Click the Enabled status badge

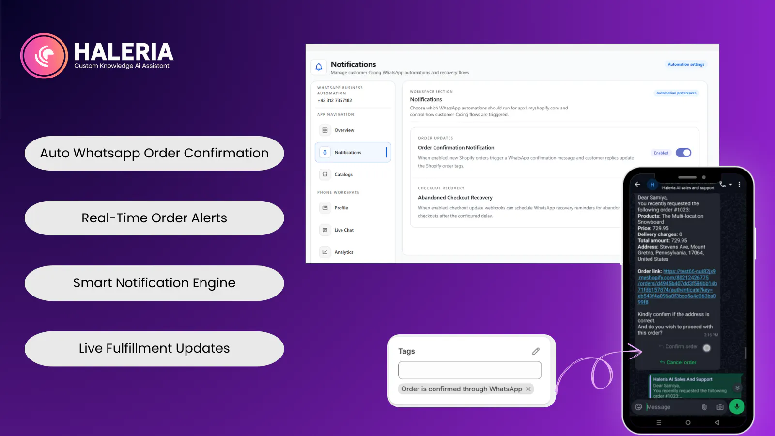point(661,153)
